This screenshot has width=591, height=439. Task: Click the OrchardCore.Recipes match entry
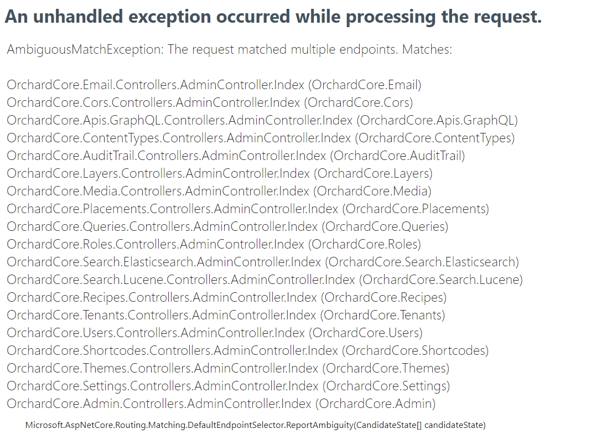(x=227, y=298)
